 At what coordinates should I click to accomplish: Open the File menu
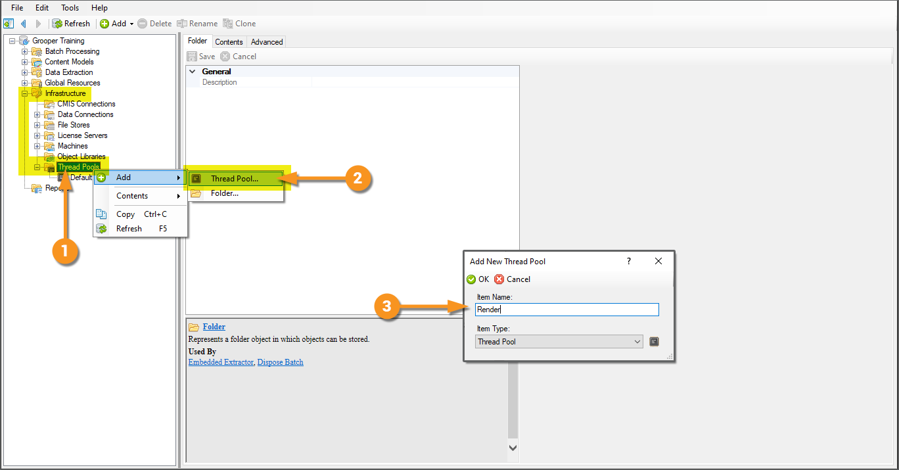[17, 7]
